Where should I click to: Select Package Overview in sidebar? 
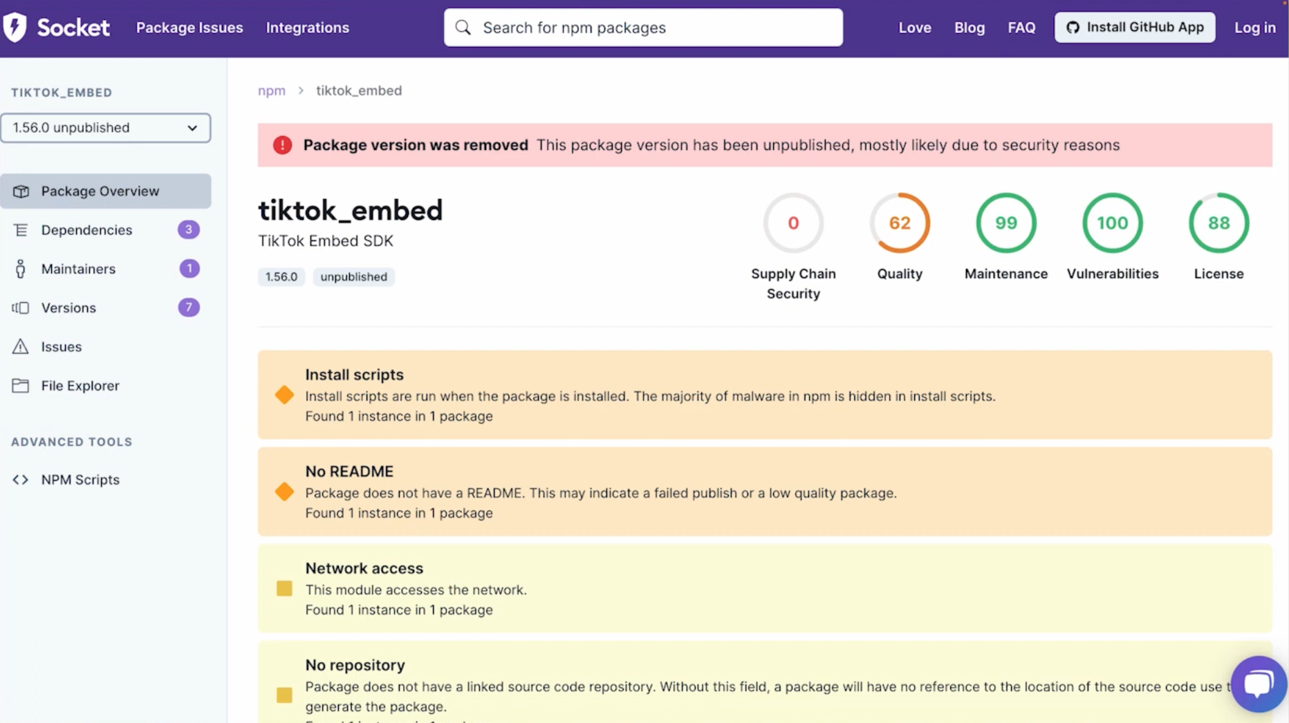pos(106,191)
